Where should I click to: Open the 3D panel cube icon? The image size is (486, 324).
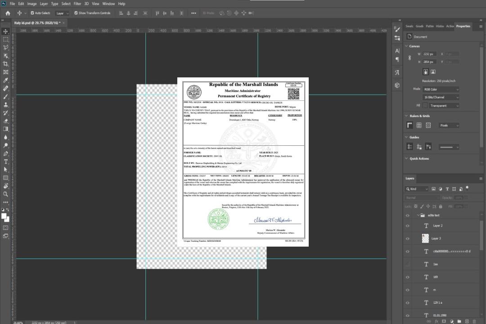(397, 85)
